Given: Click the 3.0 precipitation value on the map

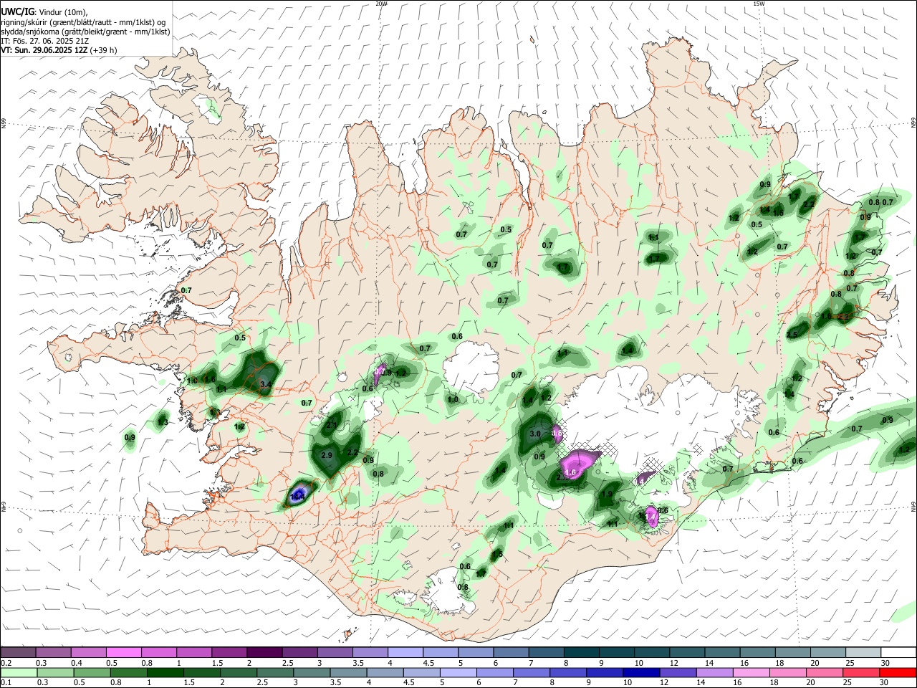Looking at the screenshot, I should (534, 434).
